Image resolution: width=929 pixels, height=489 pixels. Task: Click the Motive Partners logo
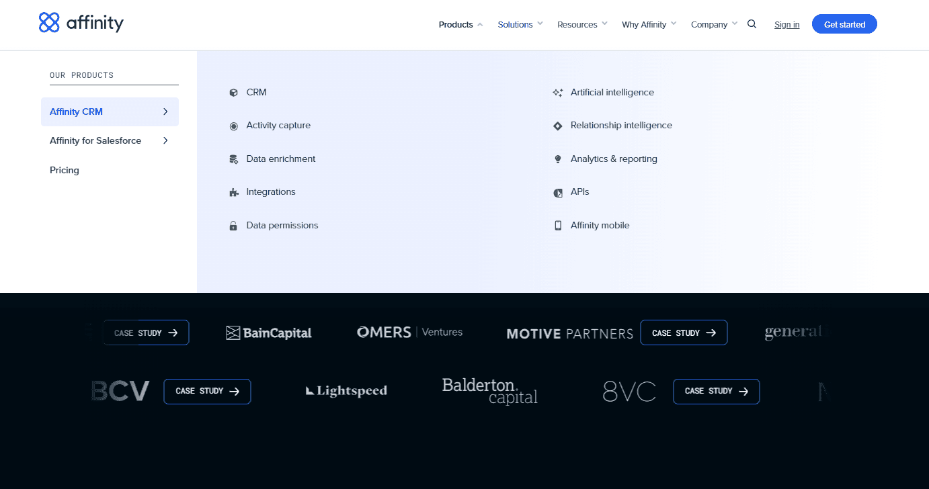coord(569,333)
